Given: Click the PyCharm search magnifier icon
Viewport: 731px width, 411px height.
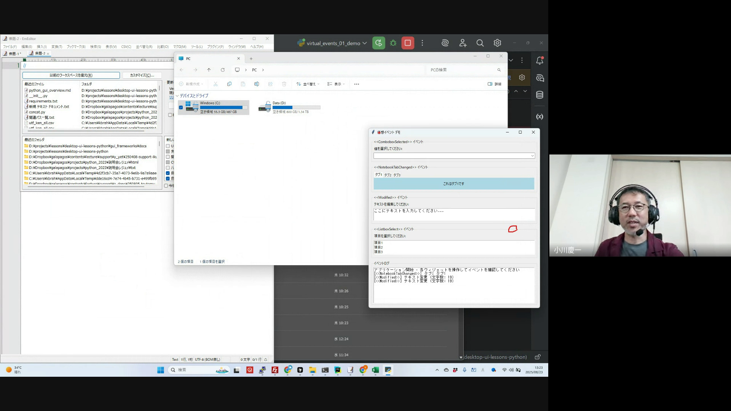Looking at the screenshot, I should click(480, 43).
